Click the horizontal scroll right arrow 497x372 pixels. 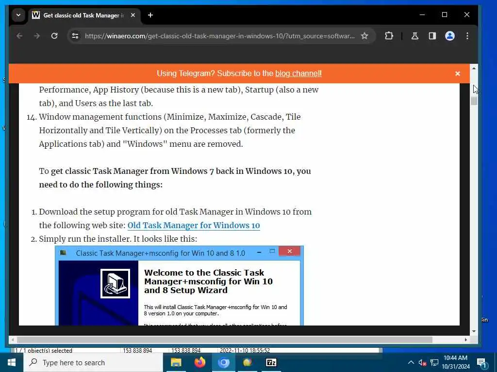click(x=466, y=340)
